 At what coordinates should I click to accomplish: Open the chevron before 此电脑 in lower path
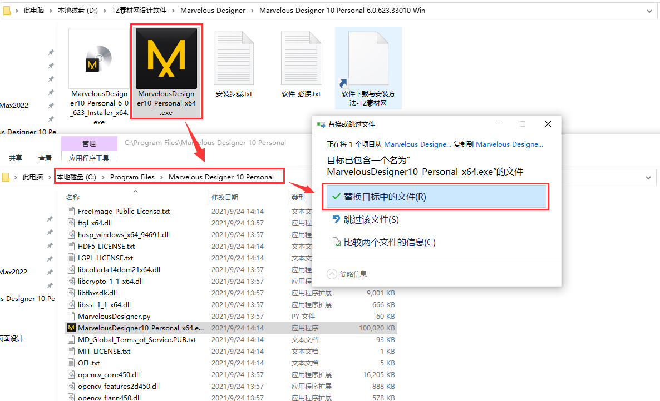(x=16, y=177)
